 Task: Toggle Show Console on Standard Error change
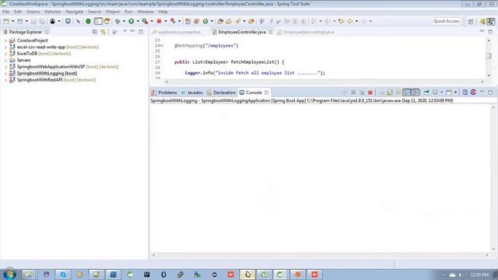pyautogui.click(x=415, y=93)
